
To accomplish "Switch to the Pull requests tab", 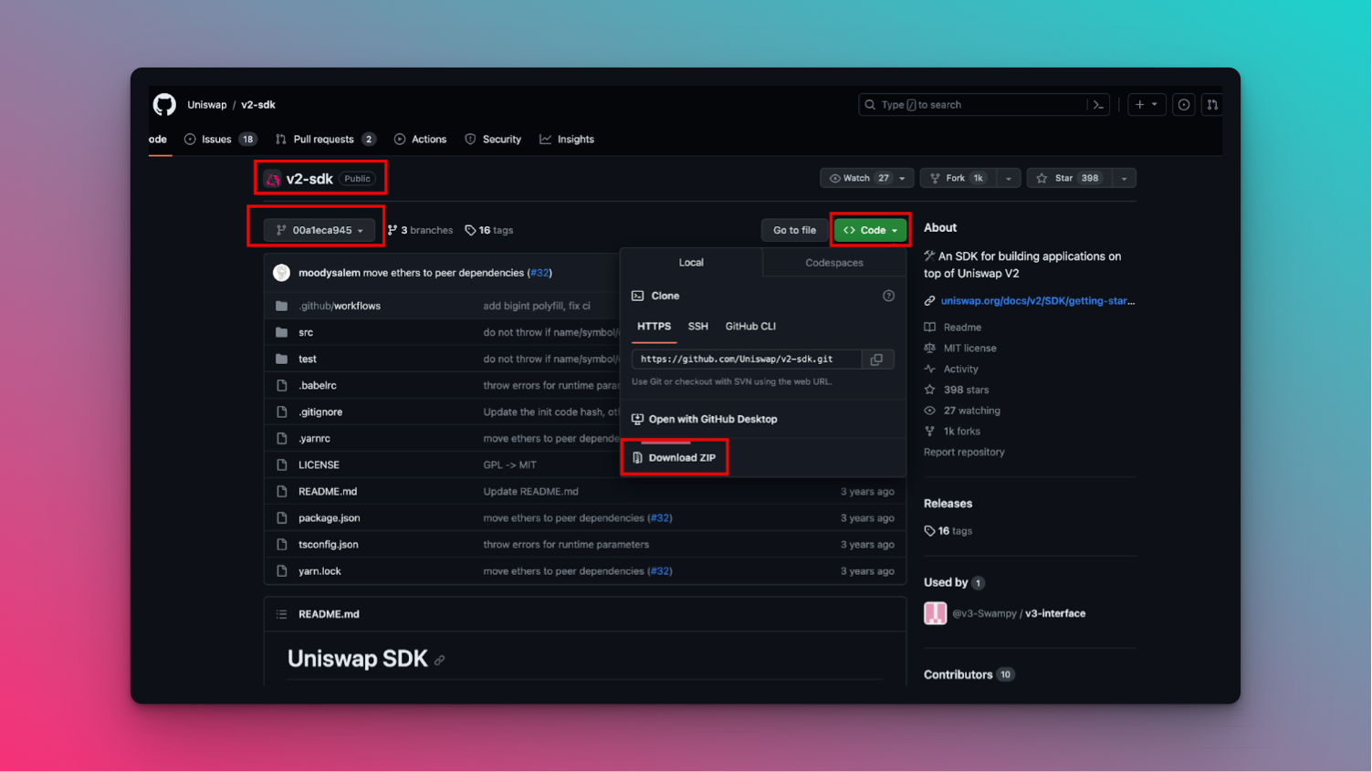I will (x=325, y=140).
